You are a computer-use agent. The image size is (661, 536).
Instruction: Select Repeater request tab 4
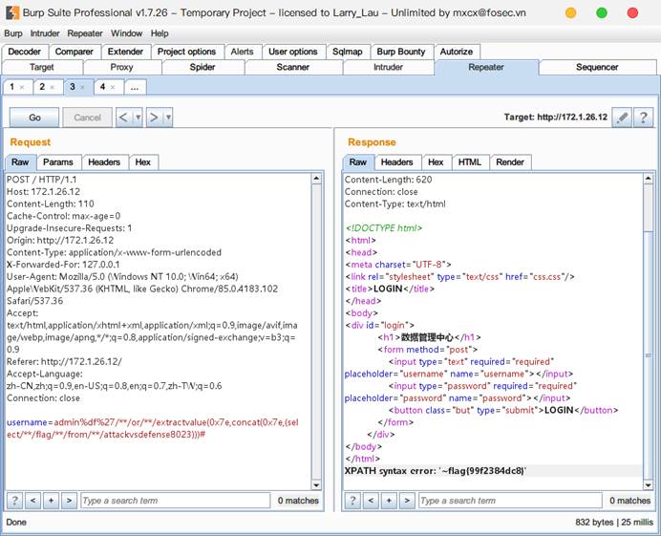[x=102, y=87]
